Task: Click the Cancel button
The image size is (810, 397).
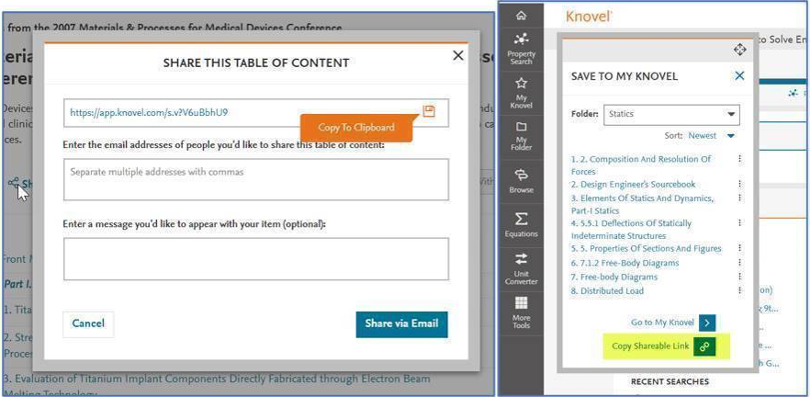Action: [88, 323]
